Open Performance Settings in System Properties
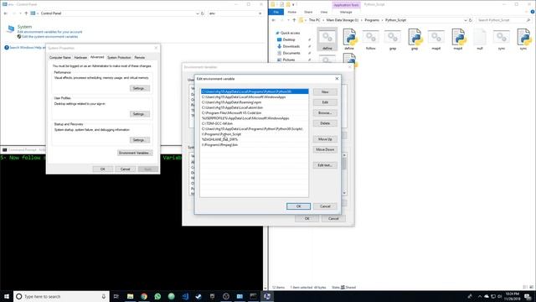536x302 pixels. point(140,88)
